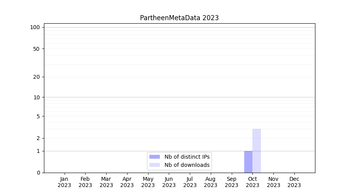Screen dimensions: 350x194
Task: Click the Jan 2023 x-axis label
Action: point(64,182)
